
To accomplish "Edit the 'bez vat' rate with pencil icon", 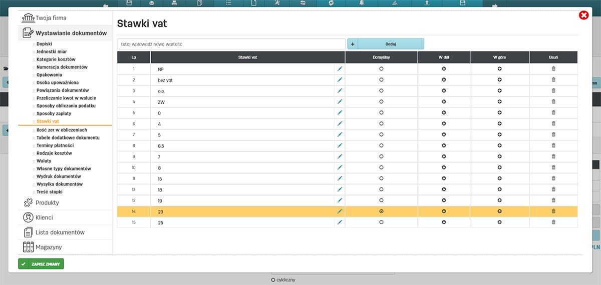I will (340, 79).
